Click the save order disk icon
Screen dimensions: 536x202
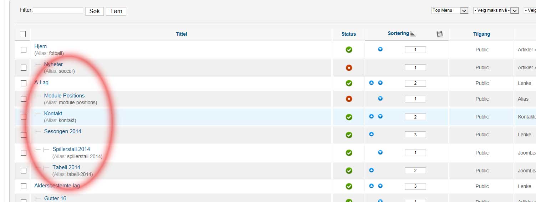pyautogui.click(x=439, y=34)
